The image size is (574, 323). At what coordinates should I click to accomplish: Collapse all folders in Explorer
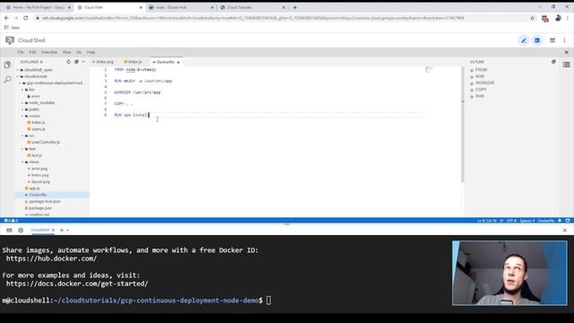click(x=76, y=62)
